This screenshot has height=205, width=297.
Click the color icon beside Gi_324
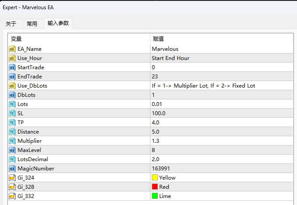coord(12,178)
